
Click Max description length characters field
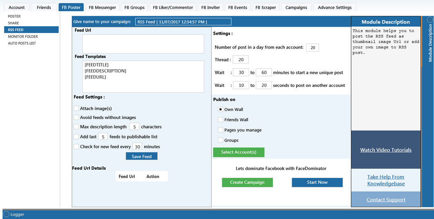click(x=134, y=127)
